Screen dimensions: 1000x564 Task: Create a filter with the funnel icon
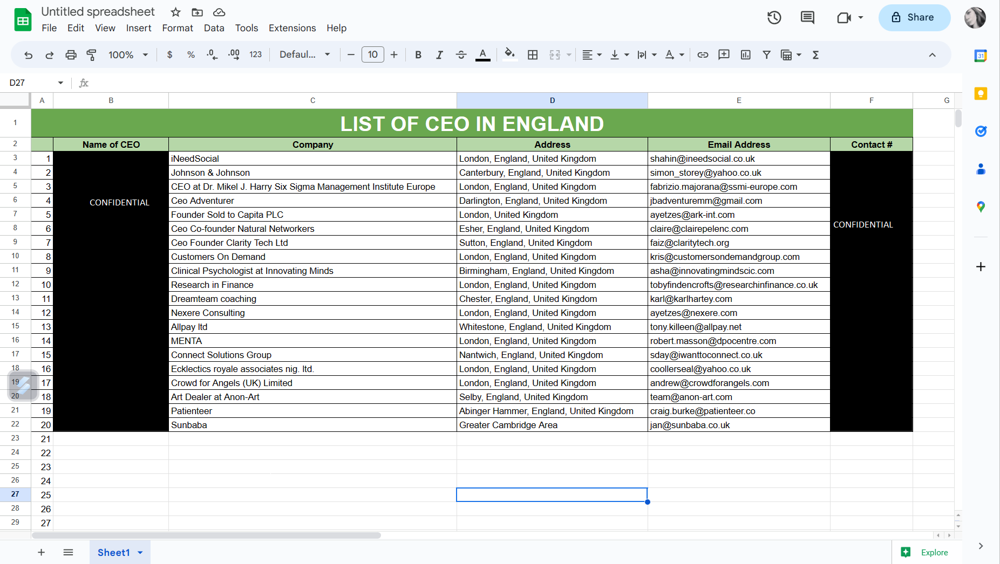pyautogui.click(x=766, y=55)
